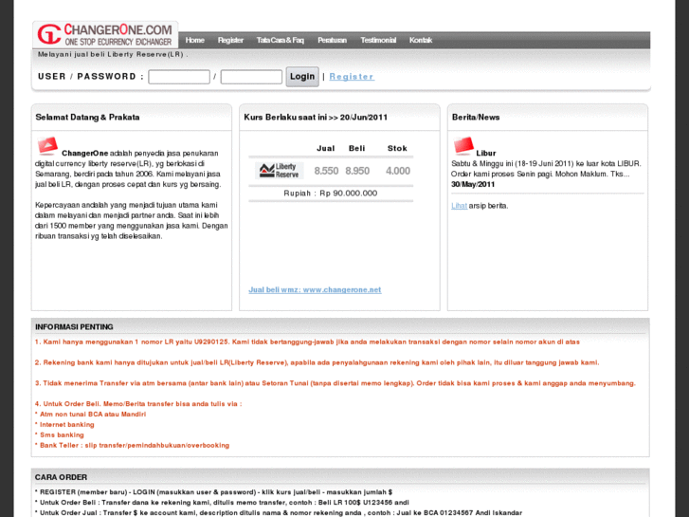Image resolution: width=689 pixels, height=517 pixels.
Task: Click the REGISTER (member baru) instruction line
Action: (x=213, y=492)
